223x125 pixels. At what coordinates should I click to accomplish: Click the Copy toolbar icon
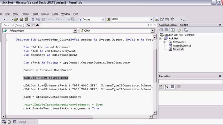(38, 19)
